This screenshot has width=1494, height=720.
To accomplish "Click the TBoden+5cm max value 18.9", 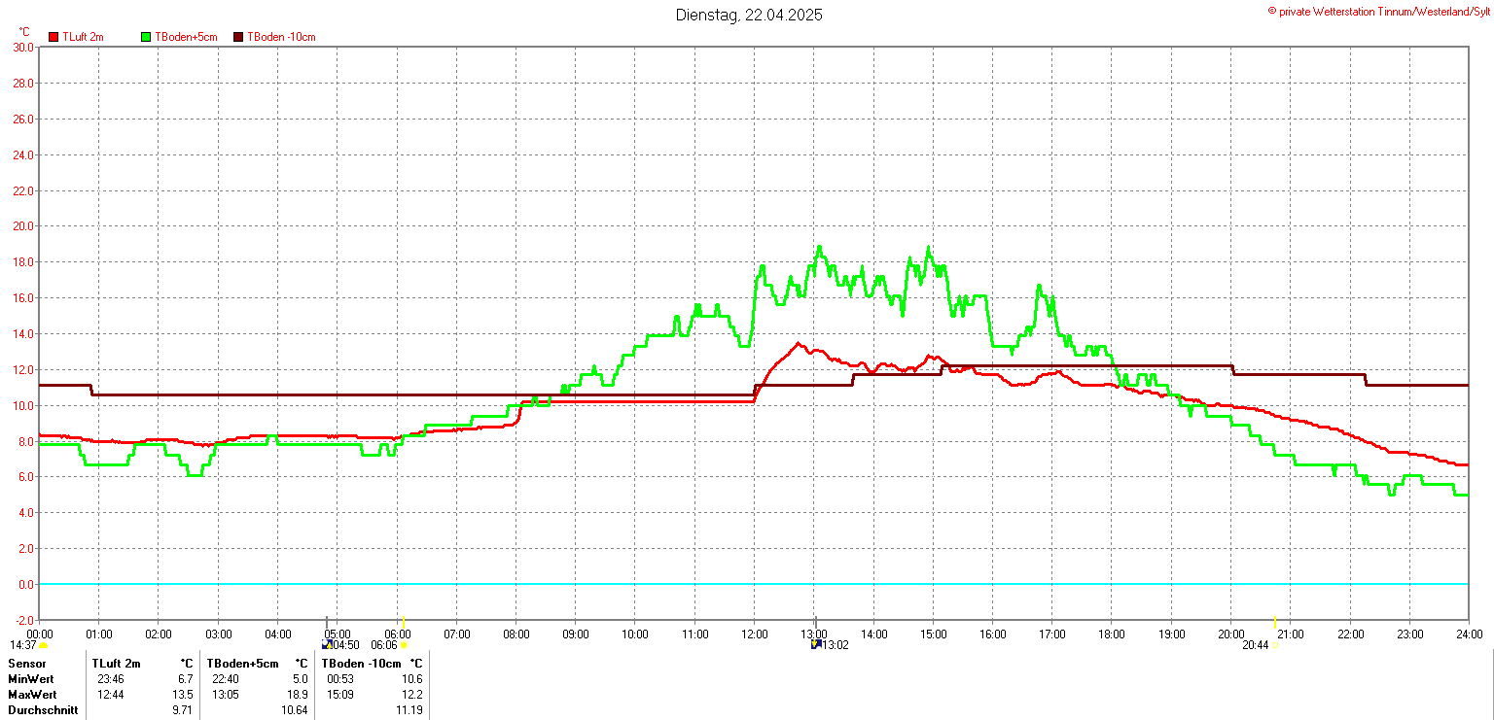I will point(298,695).
